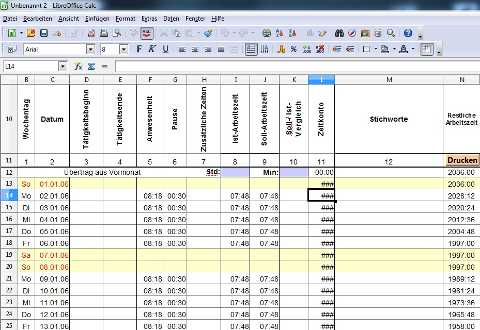Apply the background color swatch

coord(385,49)
